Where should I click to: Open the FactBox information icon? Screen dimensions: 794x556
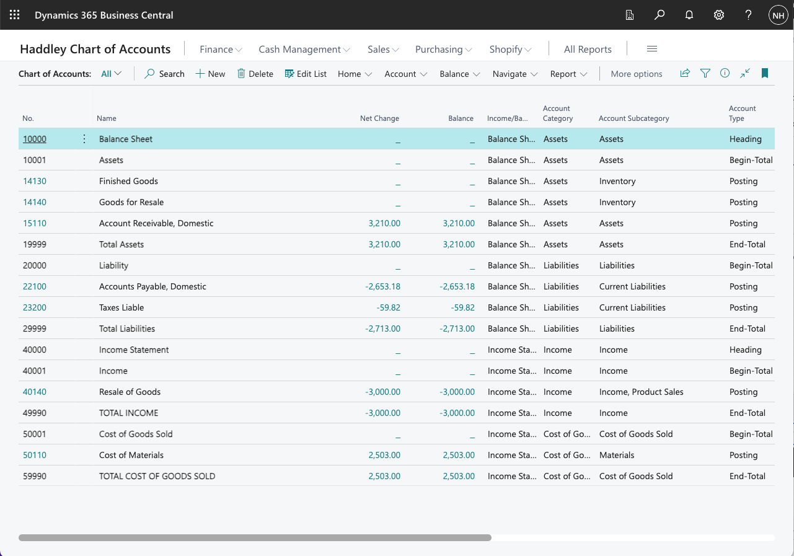725,73
